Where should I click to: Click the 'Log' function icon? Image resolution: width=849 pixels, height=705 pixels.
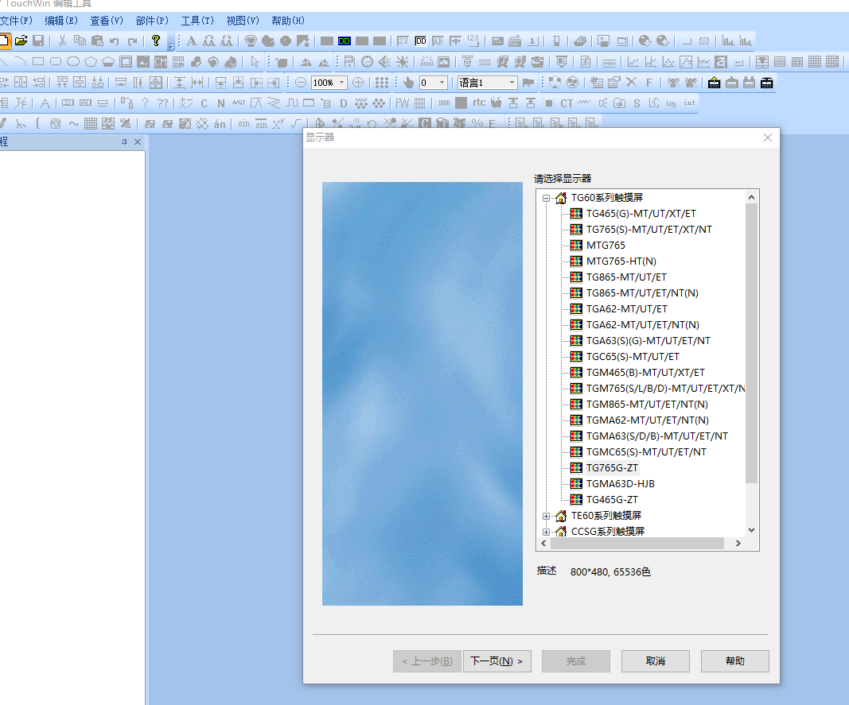(671, 103)
